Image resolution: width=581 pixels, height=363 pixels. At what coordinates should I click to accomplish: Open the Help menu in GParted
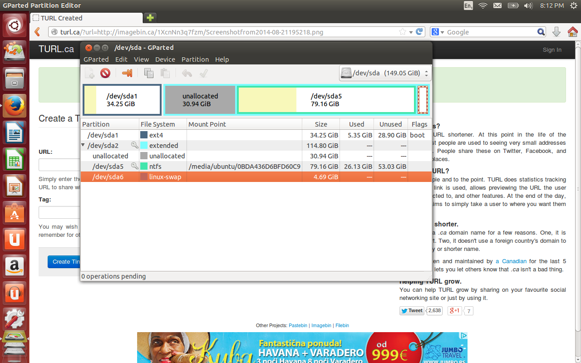click(222, 59)
